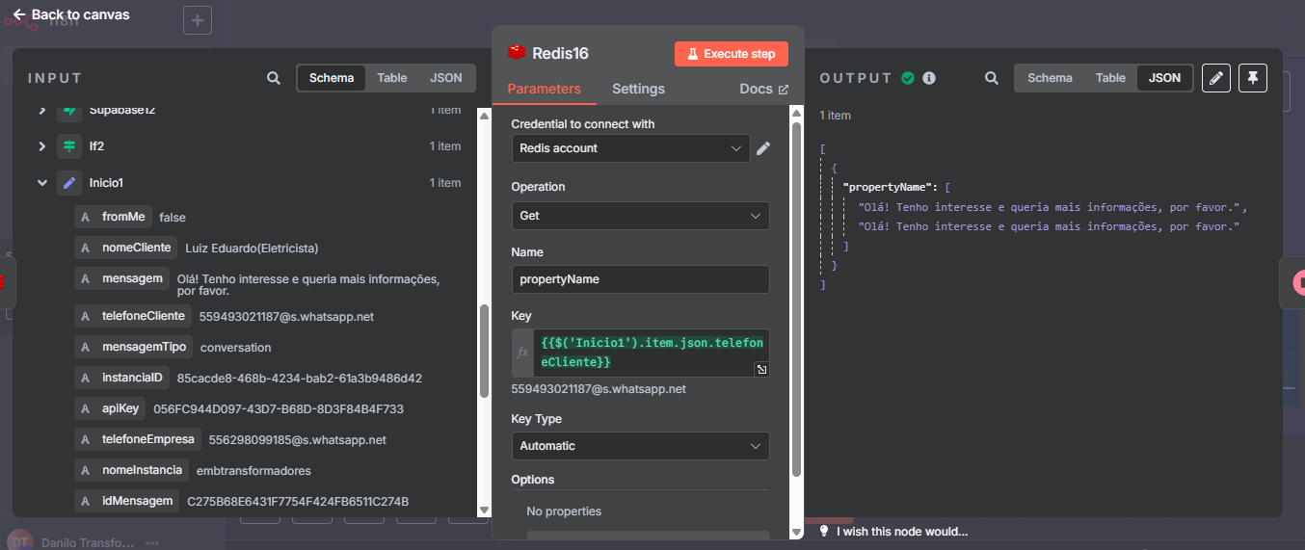The width and height of the screenshot is (1305, 550).
Task: Expand the If2 input node
Action: [x=42, y=146]
